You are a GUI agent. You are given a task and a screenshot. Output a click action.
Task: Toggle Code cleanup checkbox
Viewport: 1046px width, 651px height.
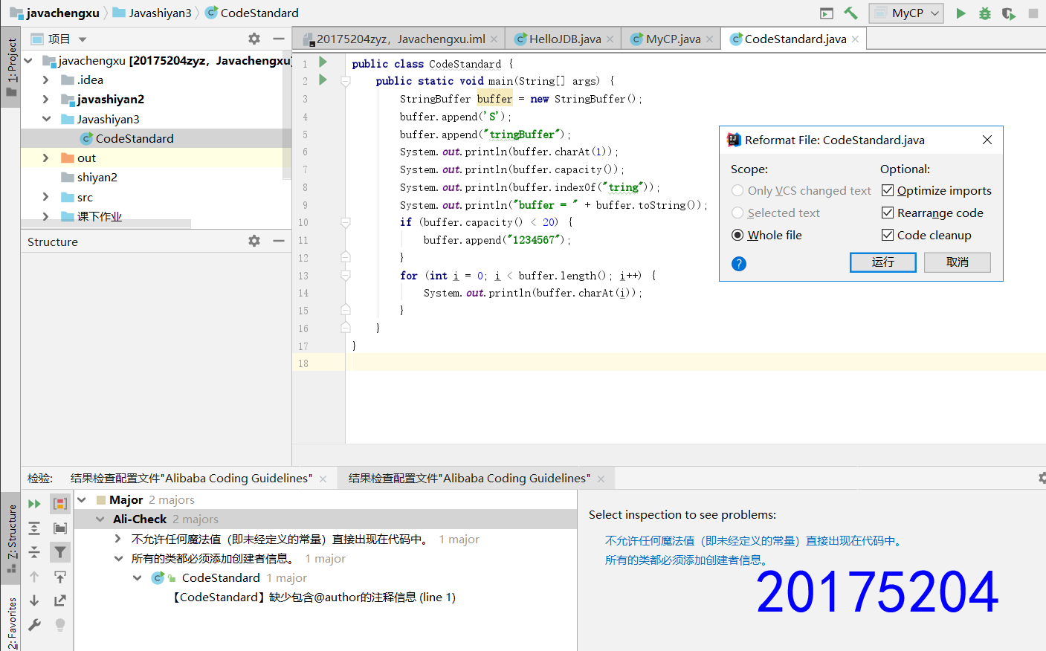point(888,235)
